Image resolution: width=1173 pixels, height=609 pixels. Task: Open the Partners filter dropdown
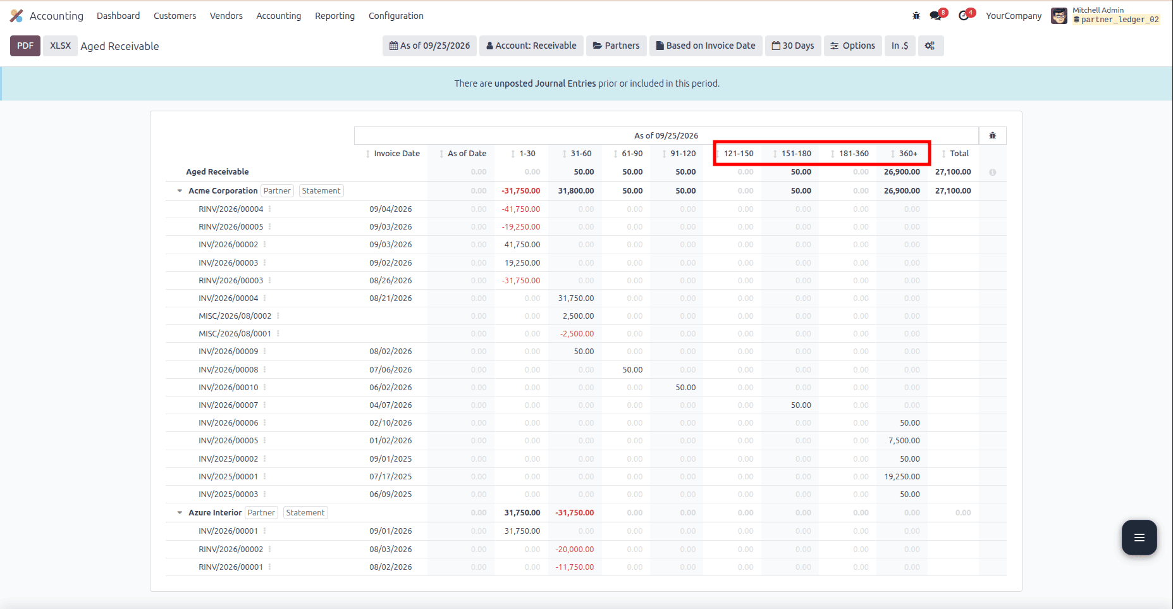click(617, 46)
